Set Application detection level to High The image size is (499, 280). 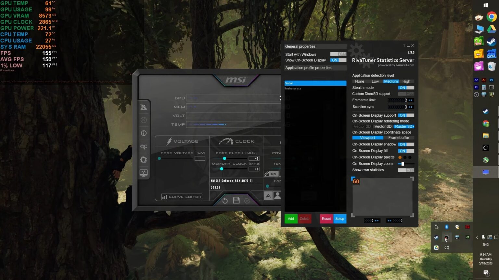point(406,81)
